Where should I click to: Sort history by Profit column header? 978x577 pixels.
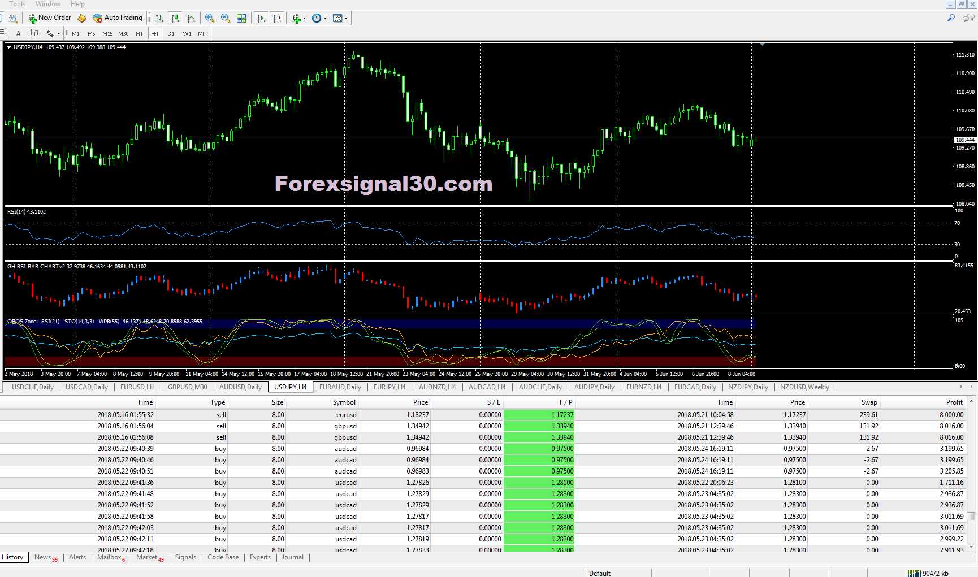[x=923, y=402]
